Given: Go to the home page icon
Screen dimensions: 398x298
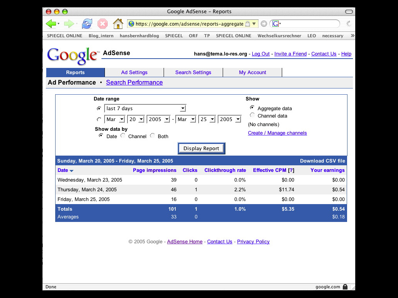Looking at the screenshot, I should click(x=118, y=24).
